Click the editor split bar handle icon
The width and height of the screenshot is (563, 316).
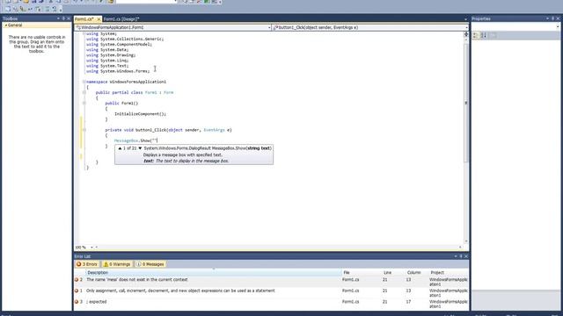click(x=466, y=34)
